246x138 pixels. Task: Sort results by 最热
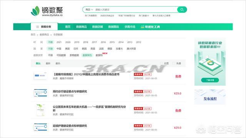[x=58, y=63]
